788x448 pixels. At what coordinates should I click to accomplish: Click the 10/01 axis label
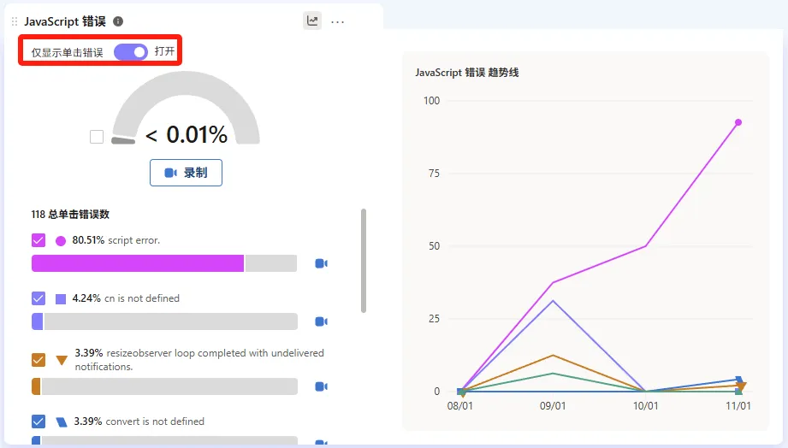(645, 406)
